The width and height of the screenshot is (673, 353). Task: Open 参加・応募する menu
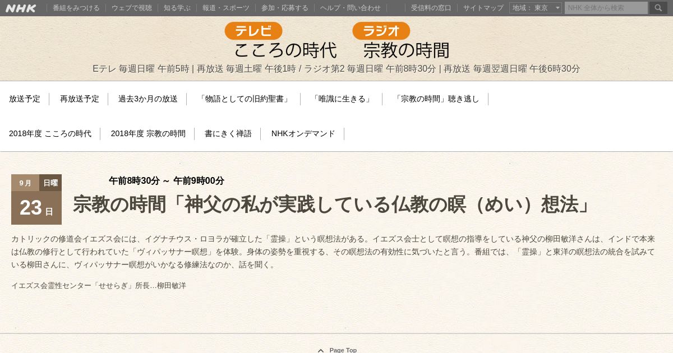285,8
